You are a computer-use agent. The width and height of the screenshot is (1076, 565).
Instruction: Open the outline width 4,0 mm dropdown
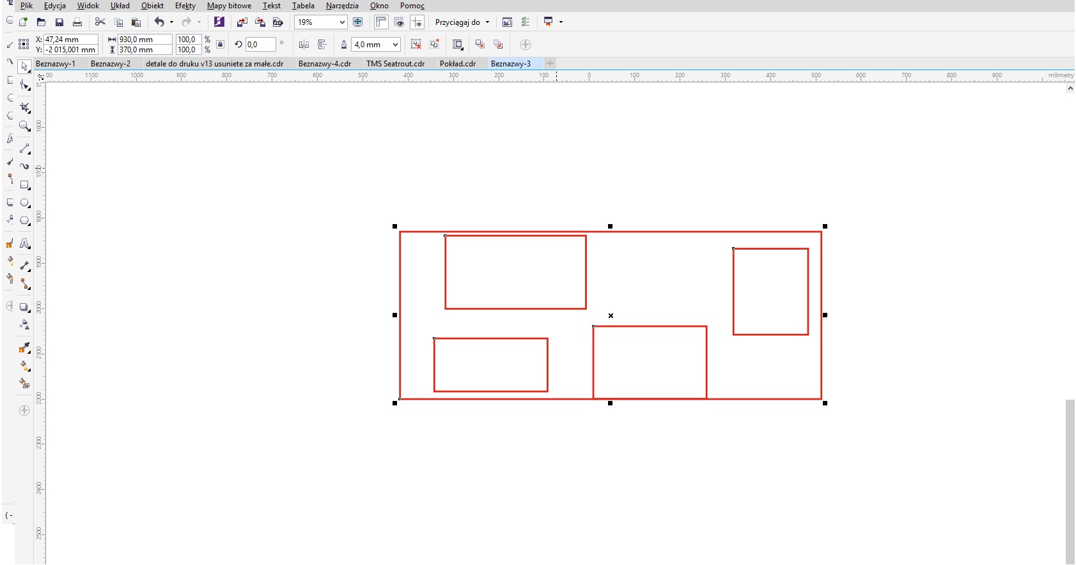(395, 45)
